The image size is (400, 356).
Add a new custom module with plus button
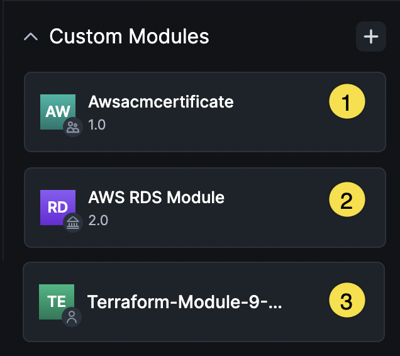(x=370, y=36)
